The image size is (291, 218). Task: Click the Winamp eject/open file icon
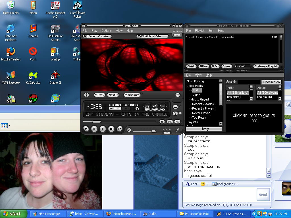tap(162, 122)
